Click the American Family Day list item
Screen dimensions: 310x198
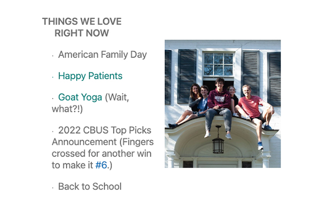103,54
